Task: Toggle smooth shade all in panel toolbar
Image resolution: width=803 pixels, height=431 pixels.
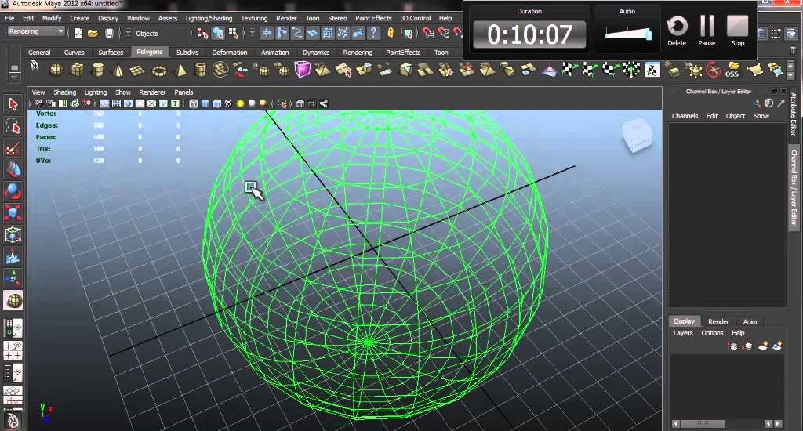Action: point(205,103)
